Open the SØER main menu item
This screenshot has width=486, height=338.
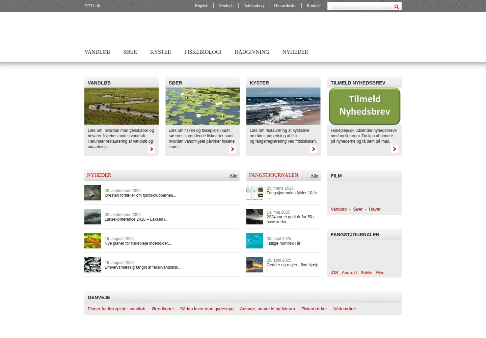(130, 52)
